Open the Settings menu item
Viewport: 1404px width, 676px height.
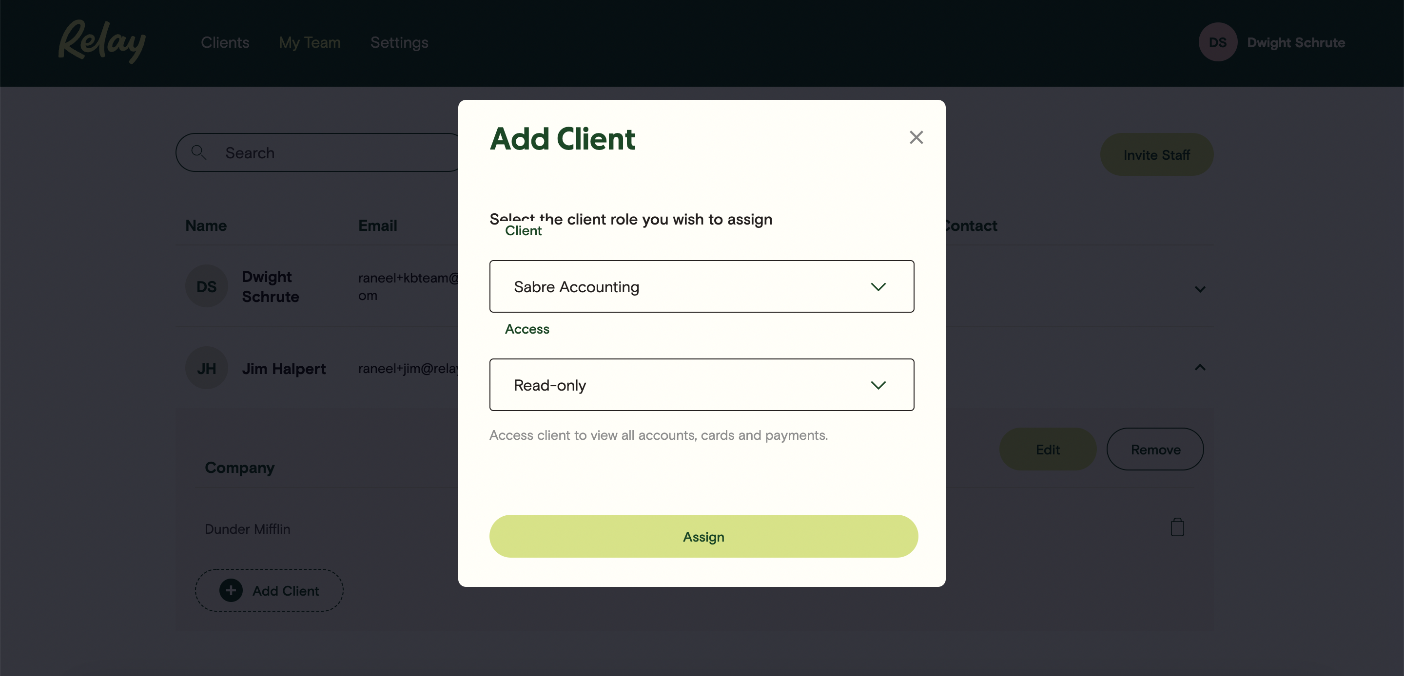399,42
